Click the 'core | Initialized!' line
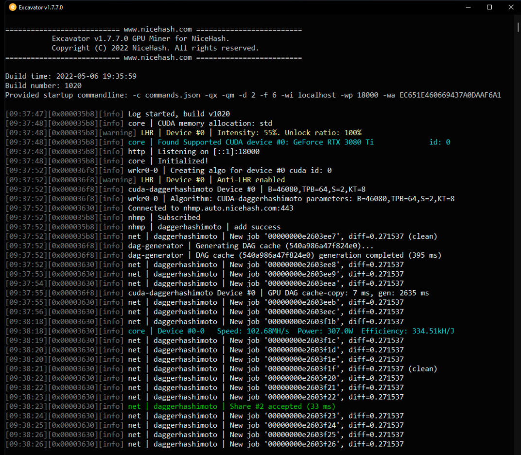Screen dimensions: 521x455 [107, 161]
